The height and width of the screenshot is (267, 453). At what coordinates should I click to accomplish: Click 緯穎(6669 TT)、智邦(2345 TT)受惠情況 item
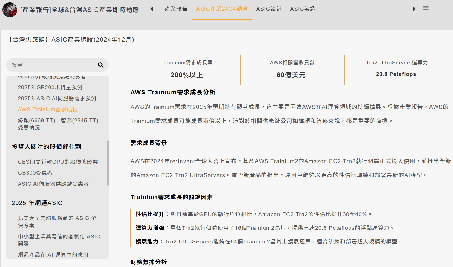point(58,124)
